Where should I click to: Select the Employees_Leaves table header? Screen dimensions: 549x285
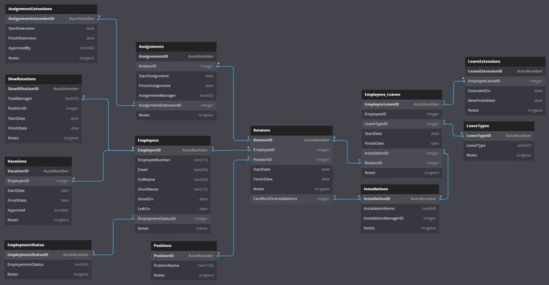click(402, 95)
